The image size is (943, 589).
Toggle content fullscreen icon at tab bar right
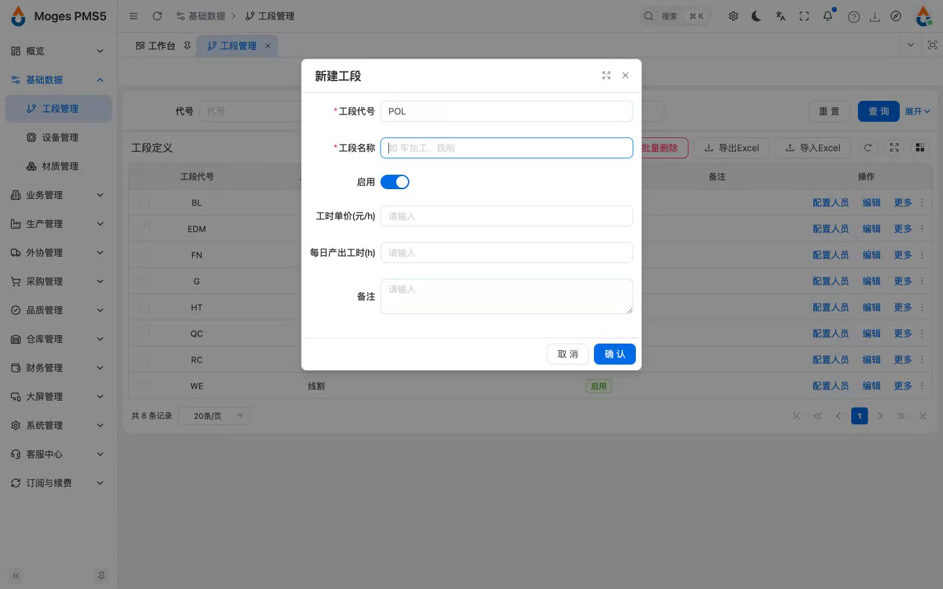933,45
